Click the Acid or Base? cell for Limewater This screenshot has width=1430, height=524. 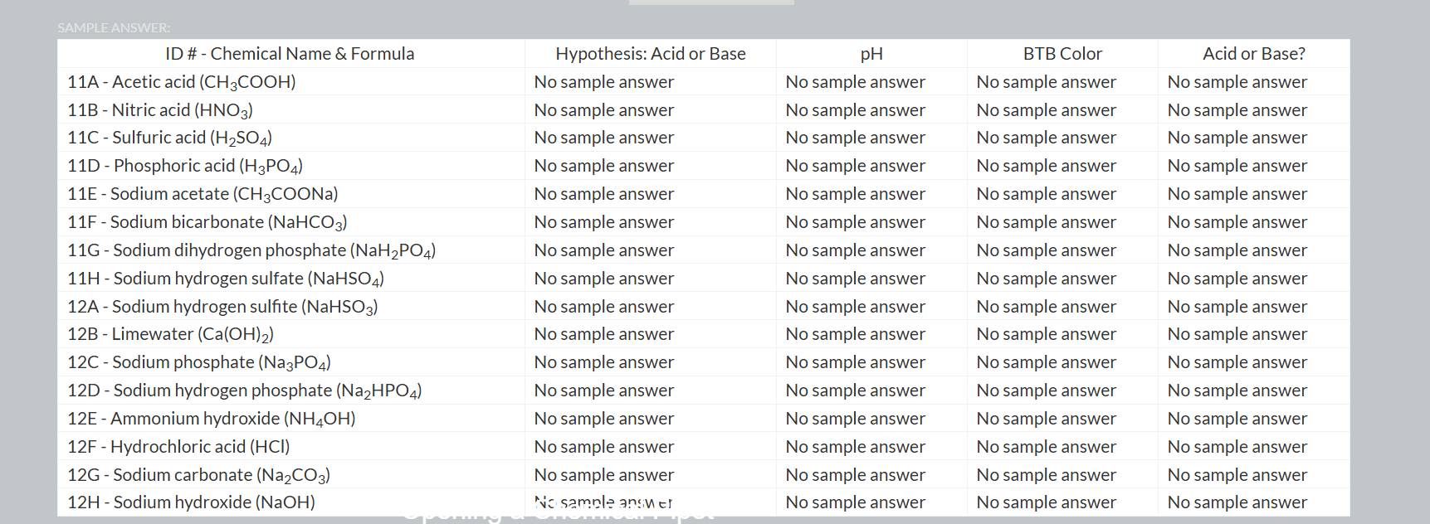click(1237, 334)
